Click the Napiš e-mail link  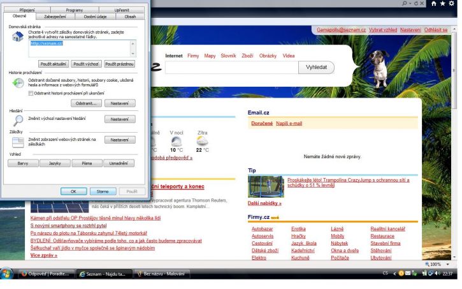[289, 123]
